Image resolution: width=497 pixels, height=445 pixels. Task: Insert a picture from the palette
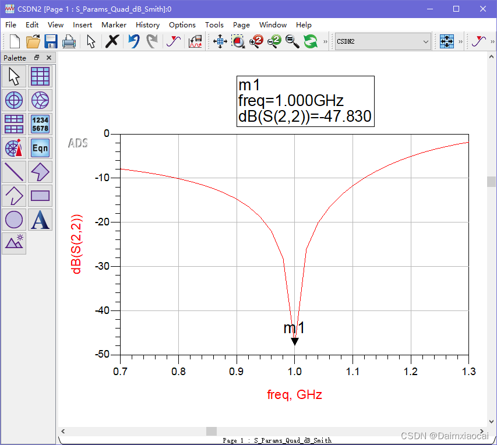coord(14,243)
